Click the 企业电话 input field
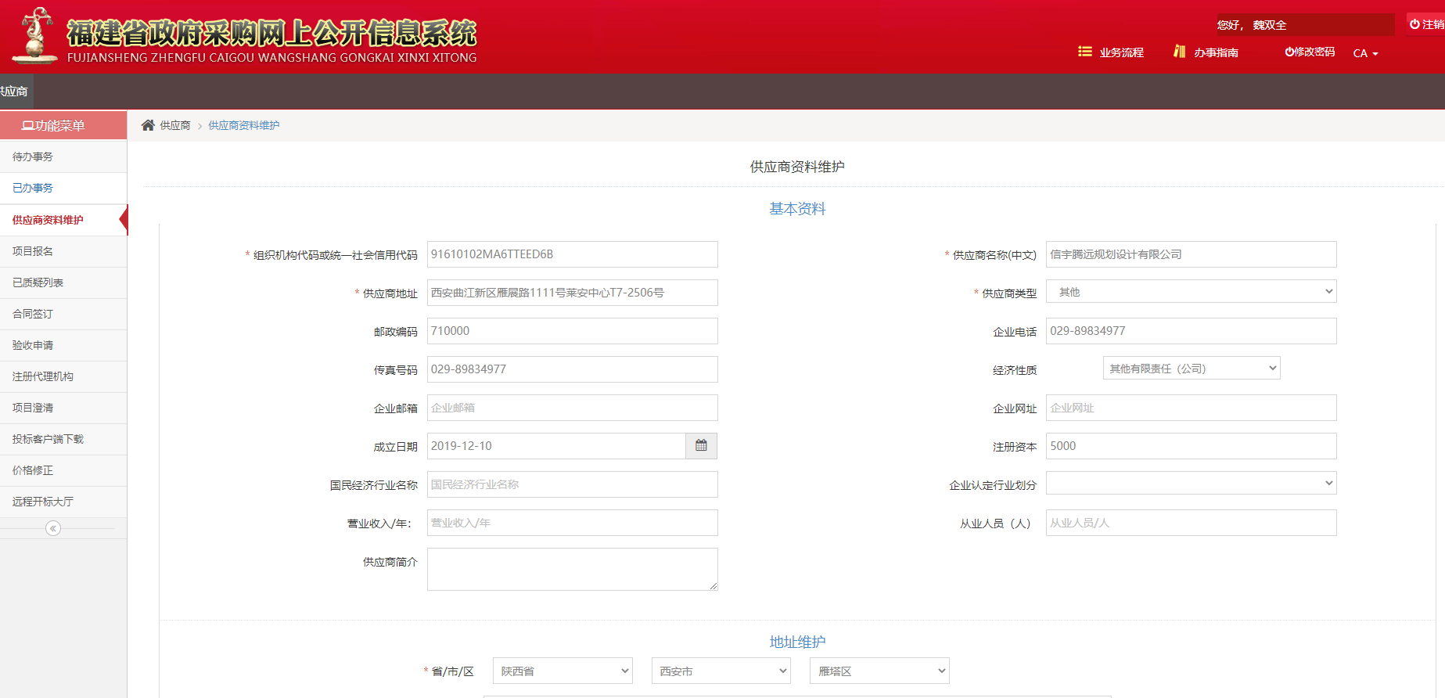 [x=1191, y=331]
